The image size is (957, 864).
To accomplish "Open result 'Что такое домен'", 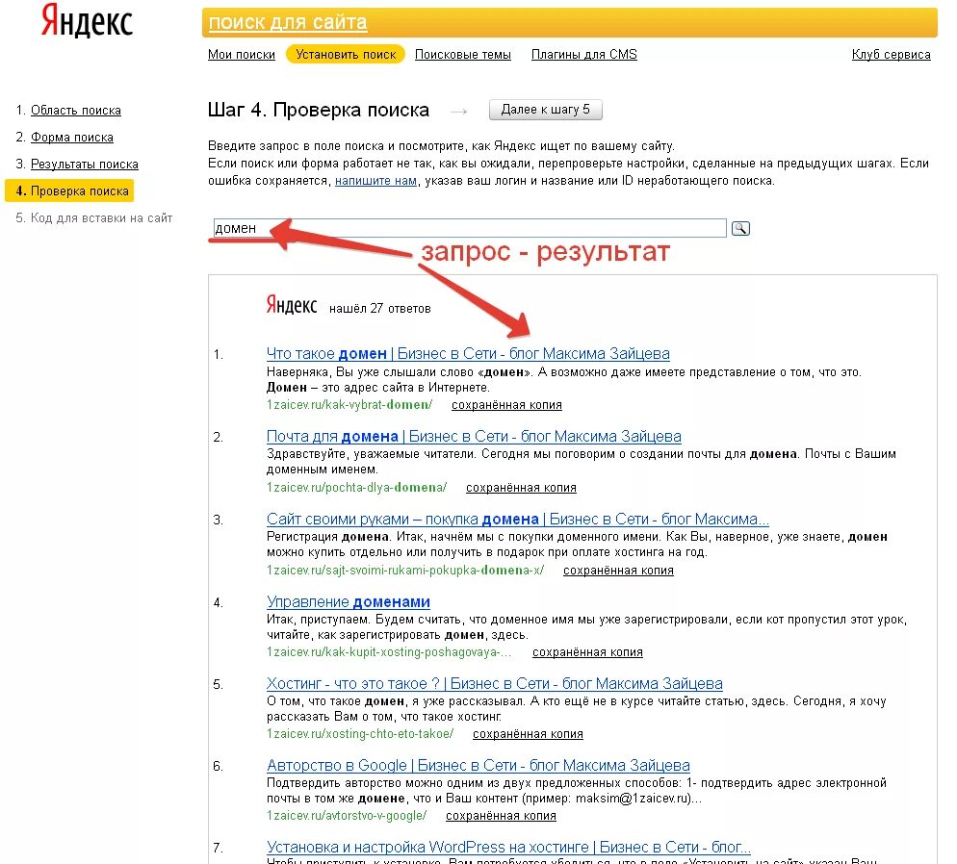I will [468, 354].
